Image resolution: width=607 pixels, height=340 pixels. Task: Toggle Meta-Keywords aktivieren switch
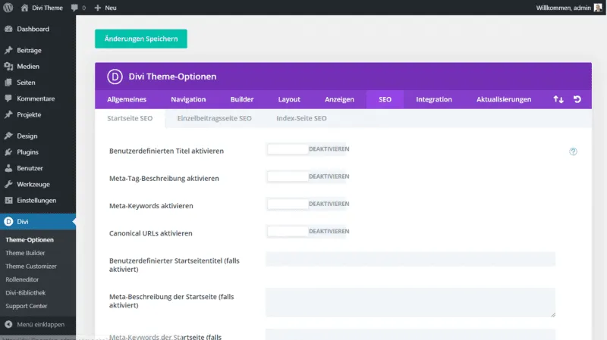tap(308, 204)
